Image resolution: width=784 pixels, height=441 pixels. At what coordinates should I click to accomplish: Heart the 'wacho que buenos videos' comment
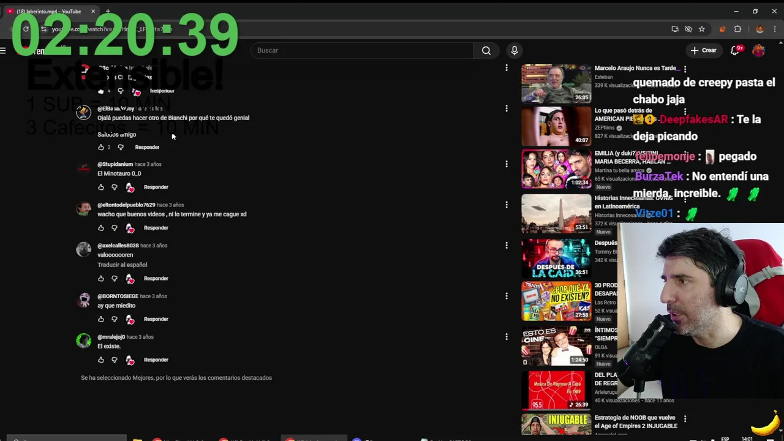coord(130,228)
